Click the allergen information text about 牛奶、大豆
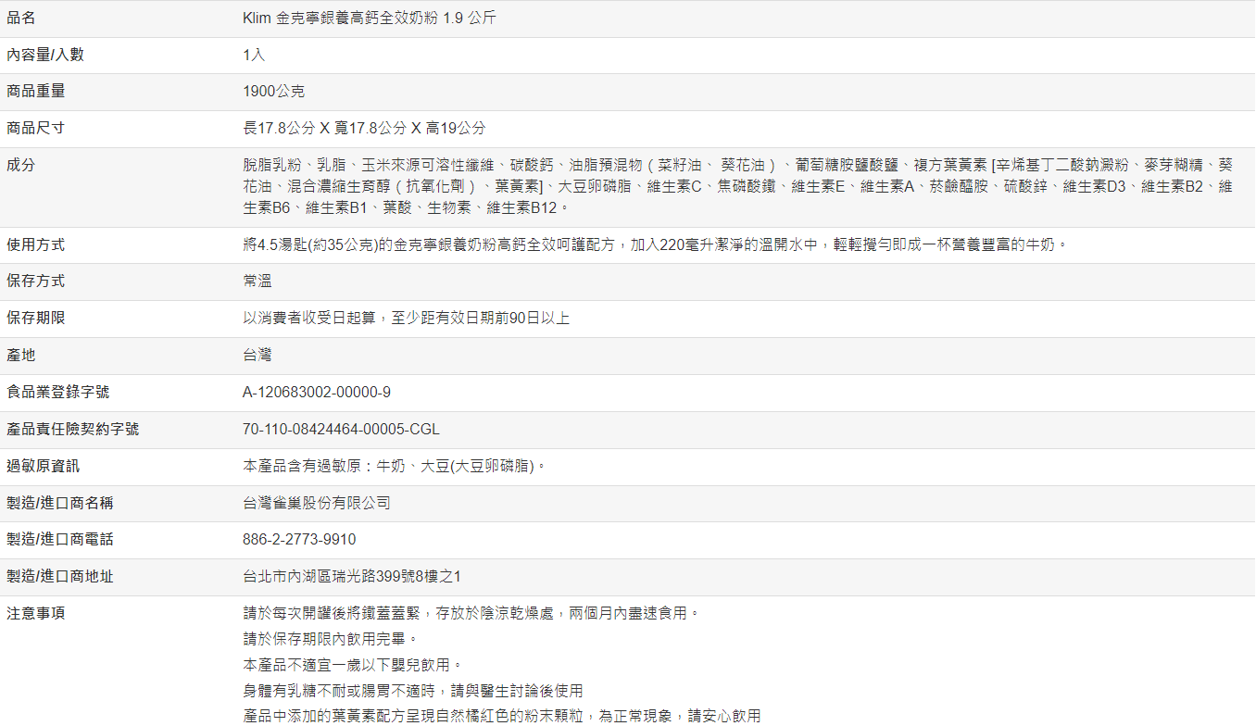This screenshot has height=726, width=1256. pos(395,467)
